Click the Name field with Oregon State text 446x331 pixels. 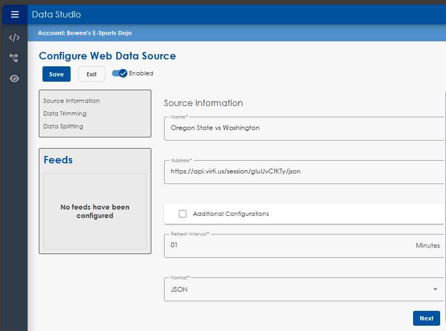[303, 128]
